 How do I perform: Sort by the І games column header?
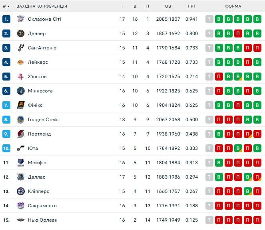(122, 6)
